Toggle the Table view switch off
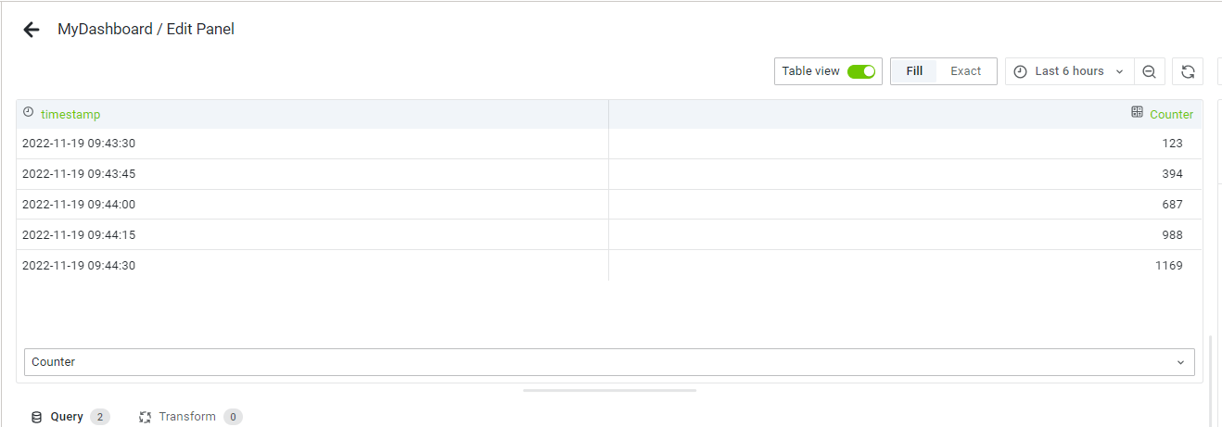 [x=861, y=71]
